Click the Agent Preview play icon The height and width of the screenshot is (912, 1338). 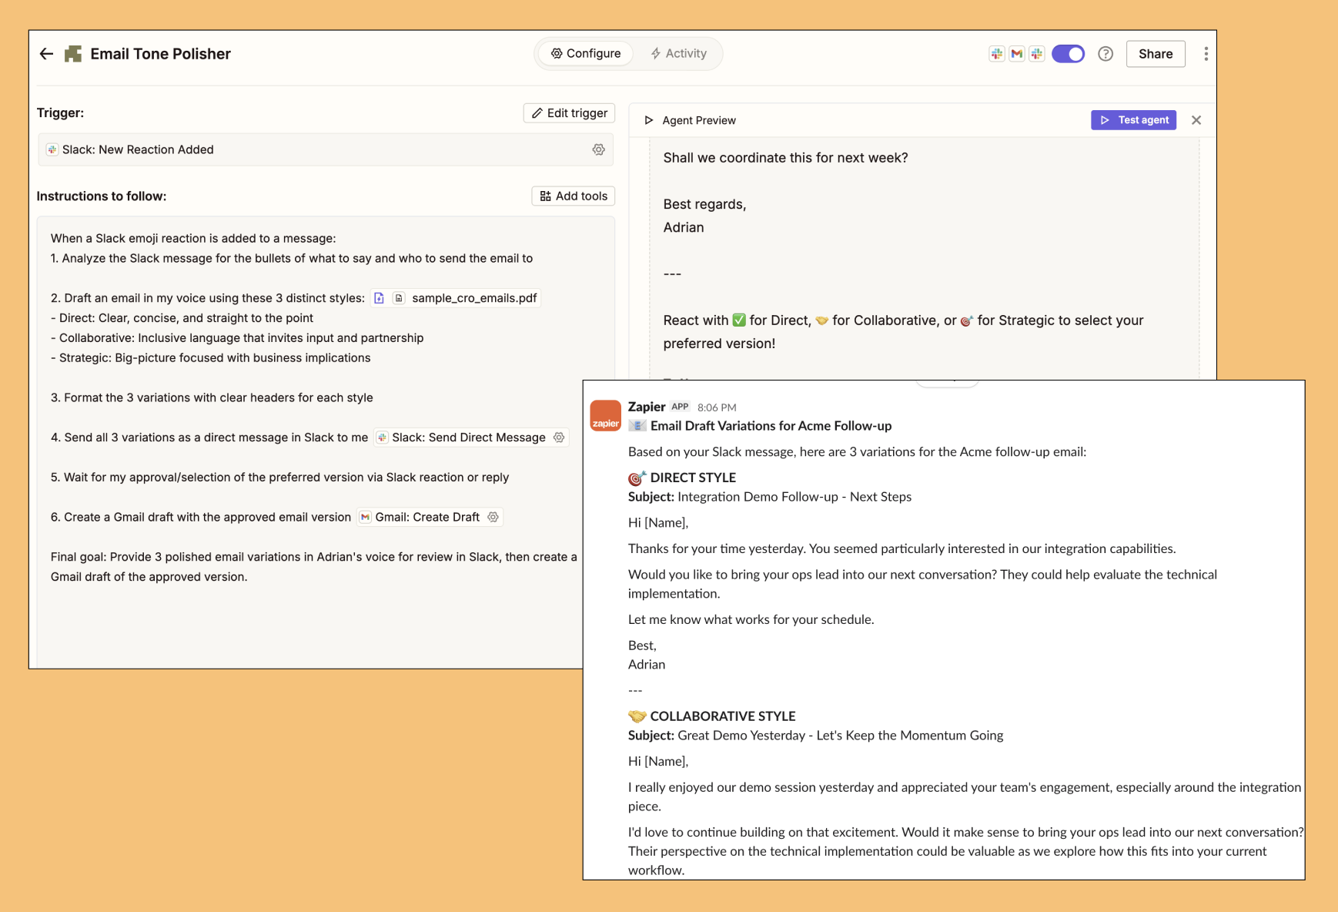click(x=648, y=120)
